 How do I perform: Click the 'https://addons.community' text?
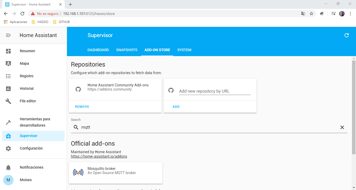click(109, 89)
